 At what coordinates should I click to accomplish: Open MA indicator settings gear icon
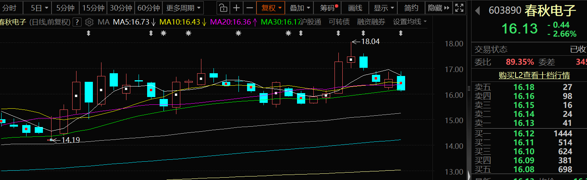(89, 22)
